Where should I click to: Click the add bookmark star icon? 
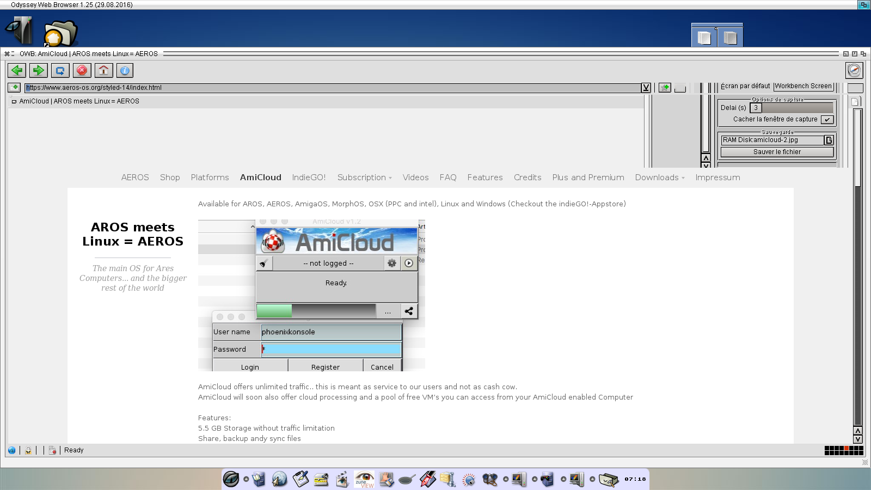point(665,88)
